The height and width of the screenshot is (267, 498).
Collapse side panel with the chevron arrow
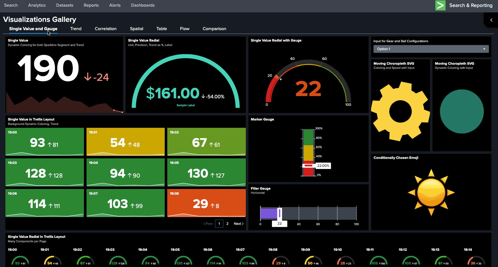coord(491,20)
